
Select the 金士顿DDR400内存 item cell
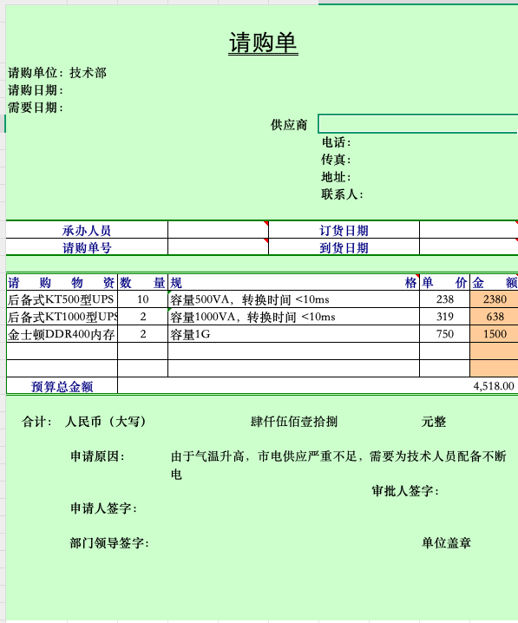coord(62,334)
